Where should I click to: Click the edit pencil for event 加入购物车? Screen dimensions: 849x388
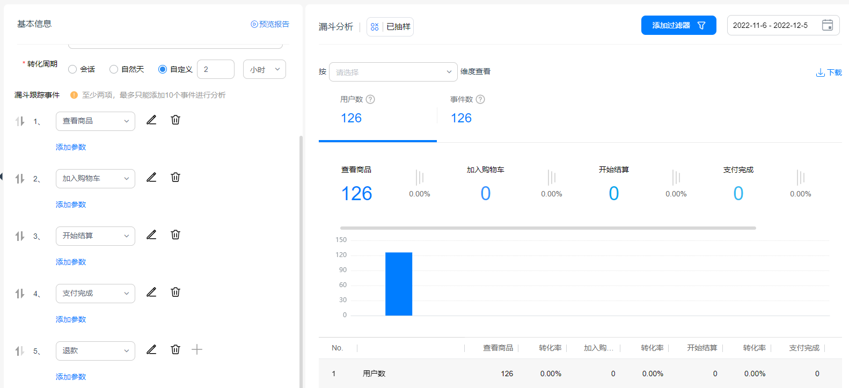[151, 177]
